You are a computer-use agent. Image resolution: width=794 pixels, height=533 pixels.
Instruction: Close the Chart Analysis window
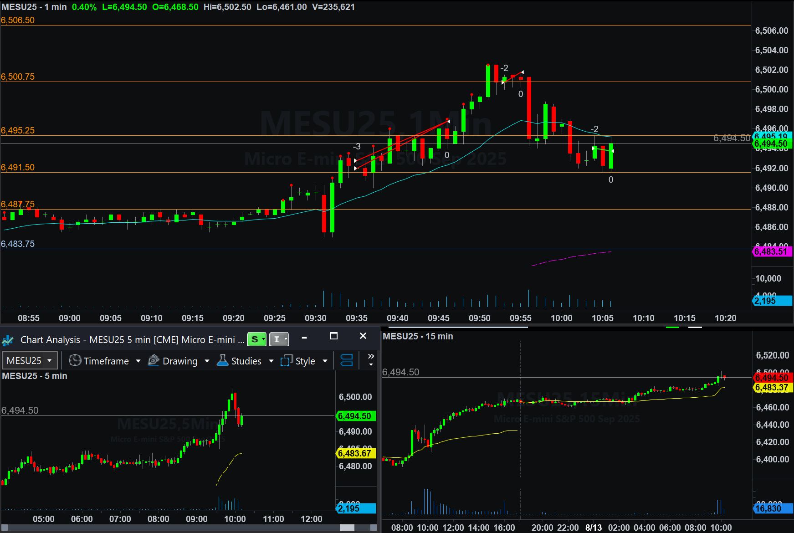pyautogui.click(x=363, y=336)
